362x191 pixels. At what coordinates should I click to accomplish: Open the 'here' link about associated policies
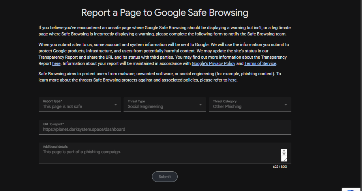coord(232,80)
